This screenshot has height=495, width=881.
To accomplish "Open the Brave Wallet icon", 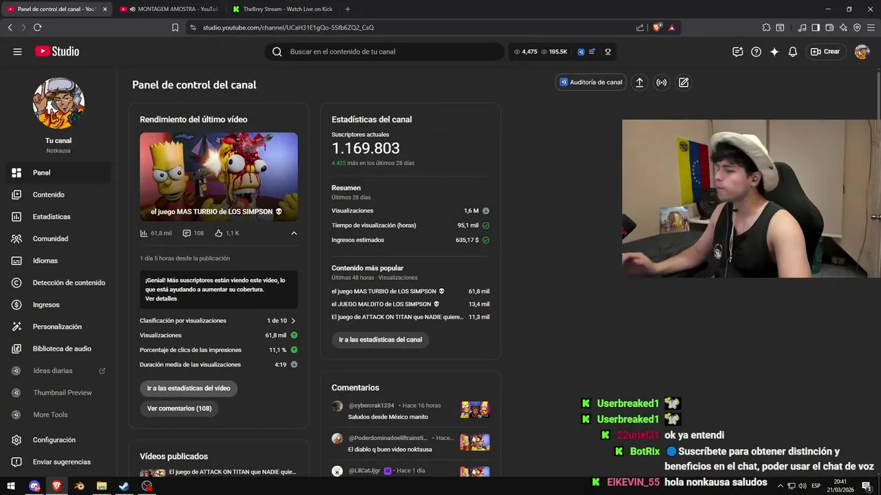I will (829, 27).
